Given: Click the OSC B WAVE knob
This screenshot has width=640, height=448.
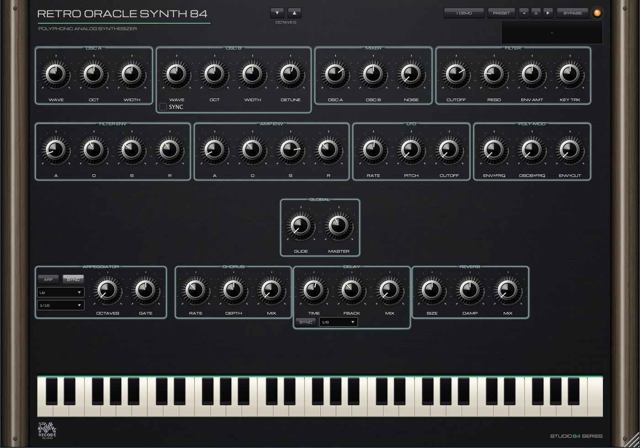Looking at the screenshot, I should click(176, 74).
